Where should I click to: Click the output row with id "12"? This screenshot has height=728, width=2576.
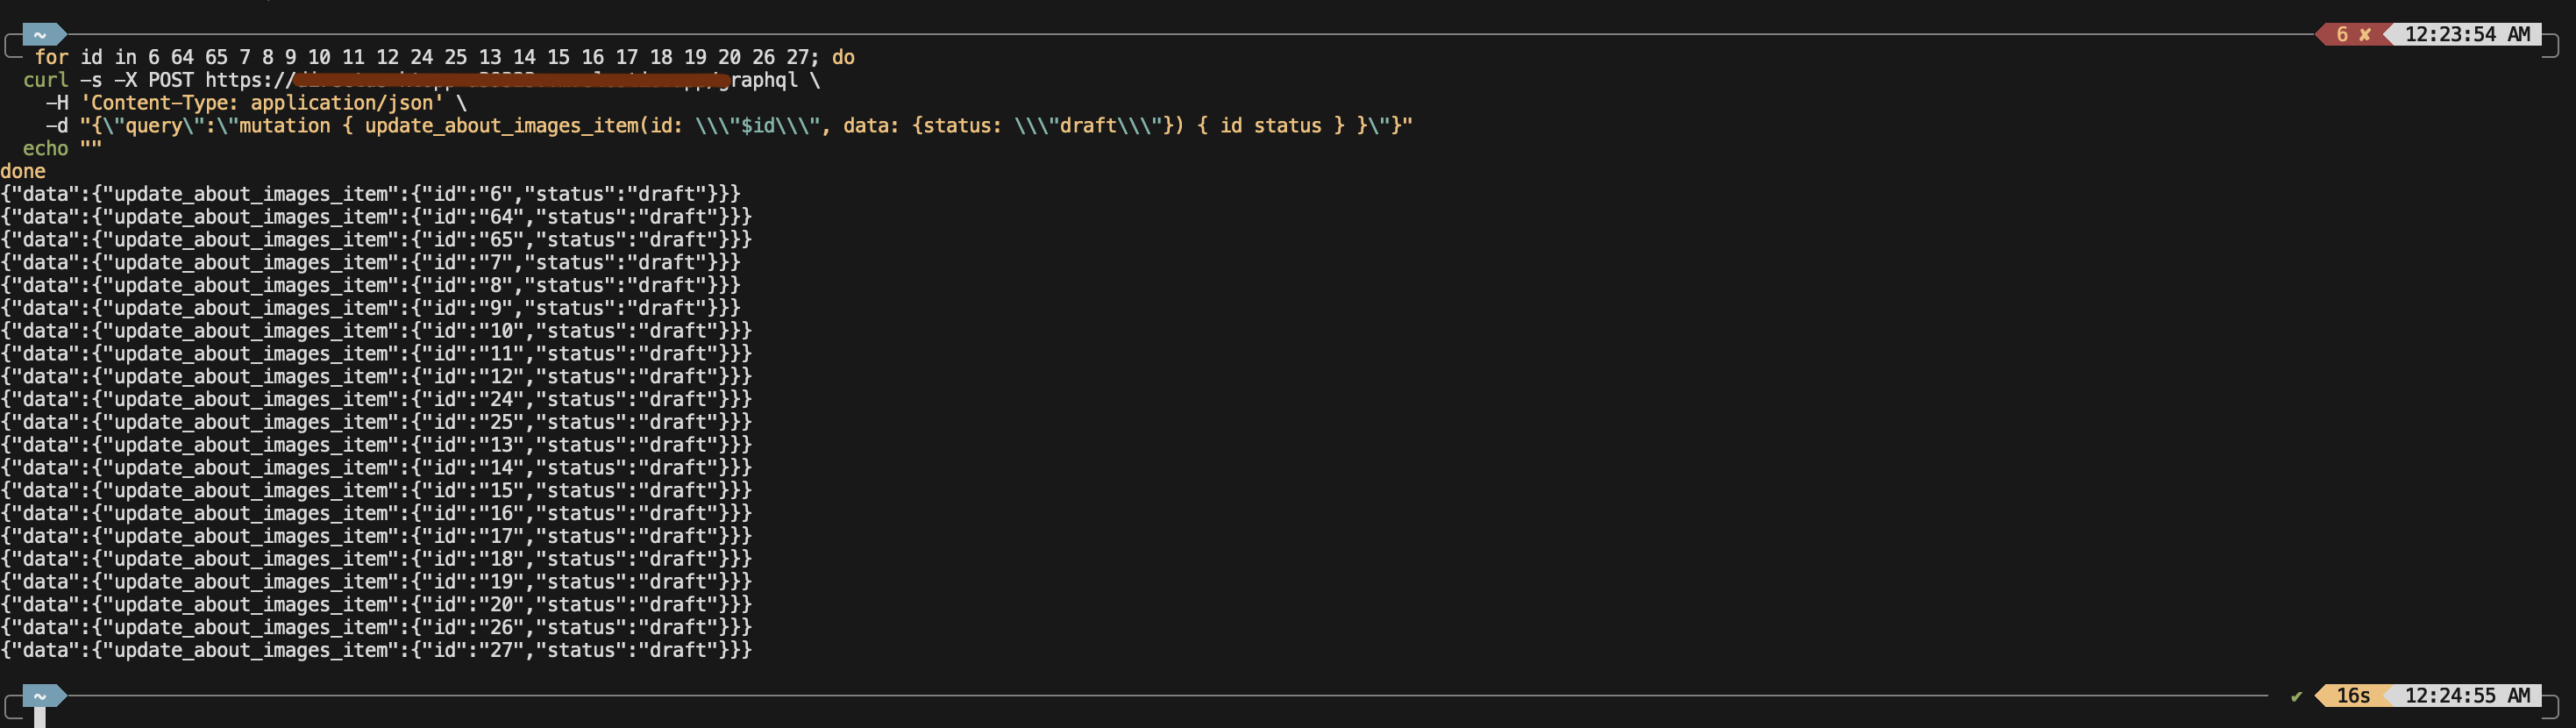click(x=376, y=377)
